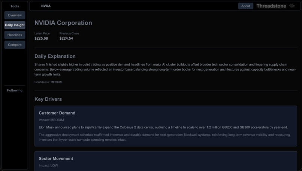Open the Headlines tool
Viewport: 302px width, 171px height.
pos(15,35)
